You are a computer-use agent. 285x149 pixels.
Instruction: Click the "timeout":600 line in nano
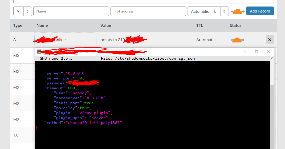tap(61, 88)
